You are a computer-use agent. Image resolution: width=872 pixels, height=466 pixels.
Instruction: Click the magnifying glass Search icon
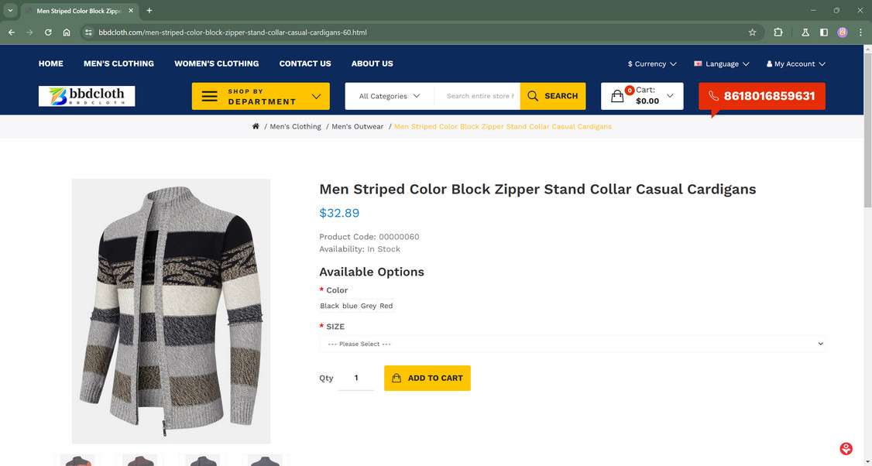533,95
